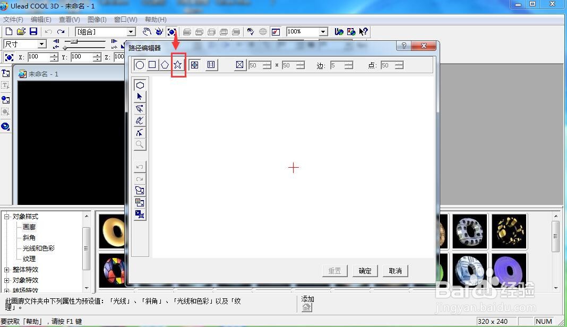567x327 pixels.
Task: Click the insert text tool in left sidebar
Action: click(x=5, y=74)
